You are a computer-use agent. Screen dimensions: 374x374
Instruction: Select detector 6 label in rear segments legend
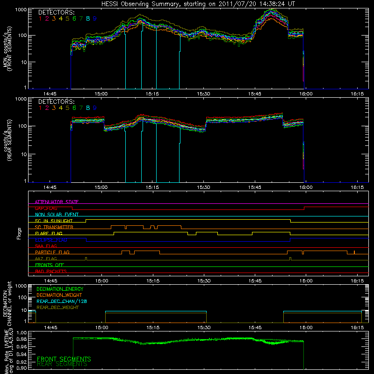74,108
